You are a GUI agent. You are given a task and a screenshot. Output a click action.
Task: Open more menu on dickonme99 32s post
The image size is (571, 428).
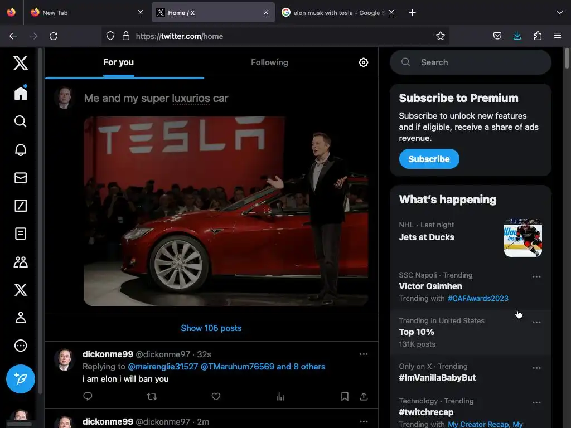364,354
